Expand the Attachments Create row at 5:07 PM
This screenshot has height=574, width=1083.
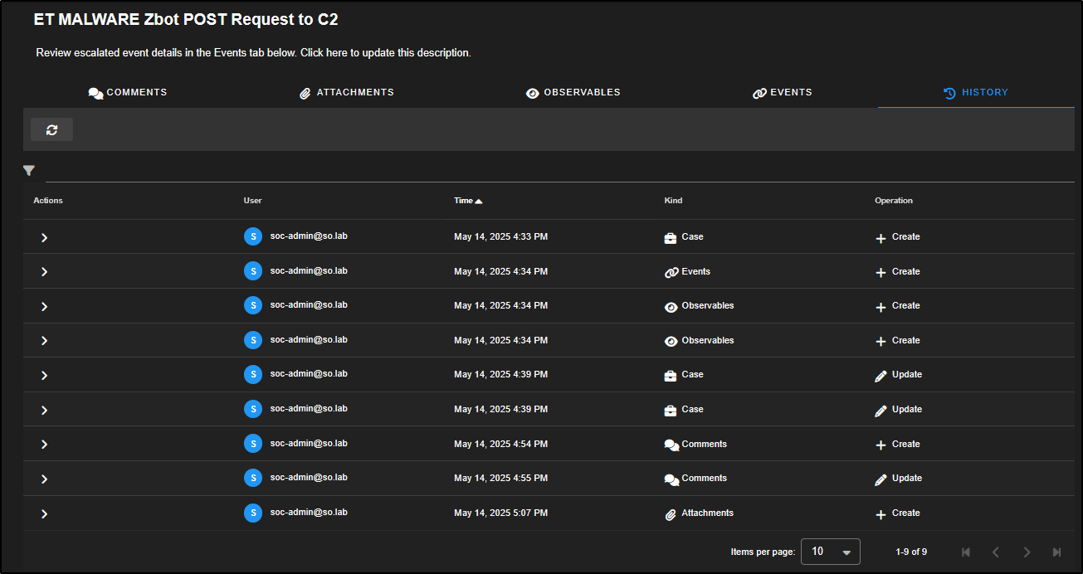(44, 514)
